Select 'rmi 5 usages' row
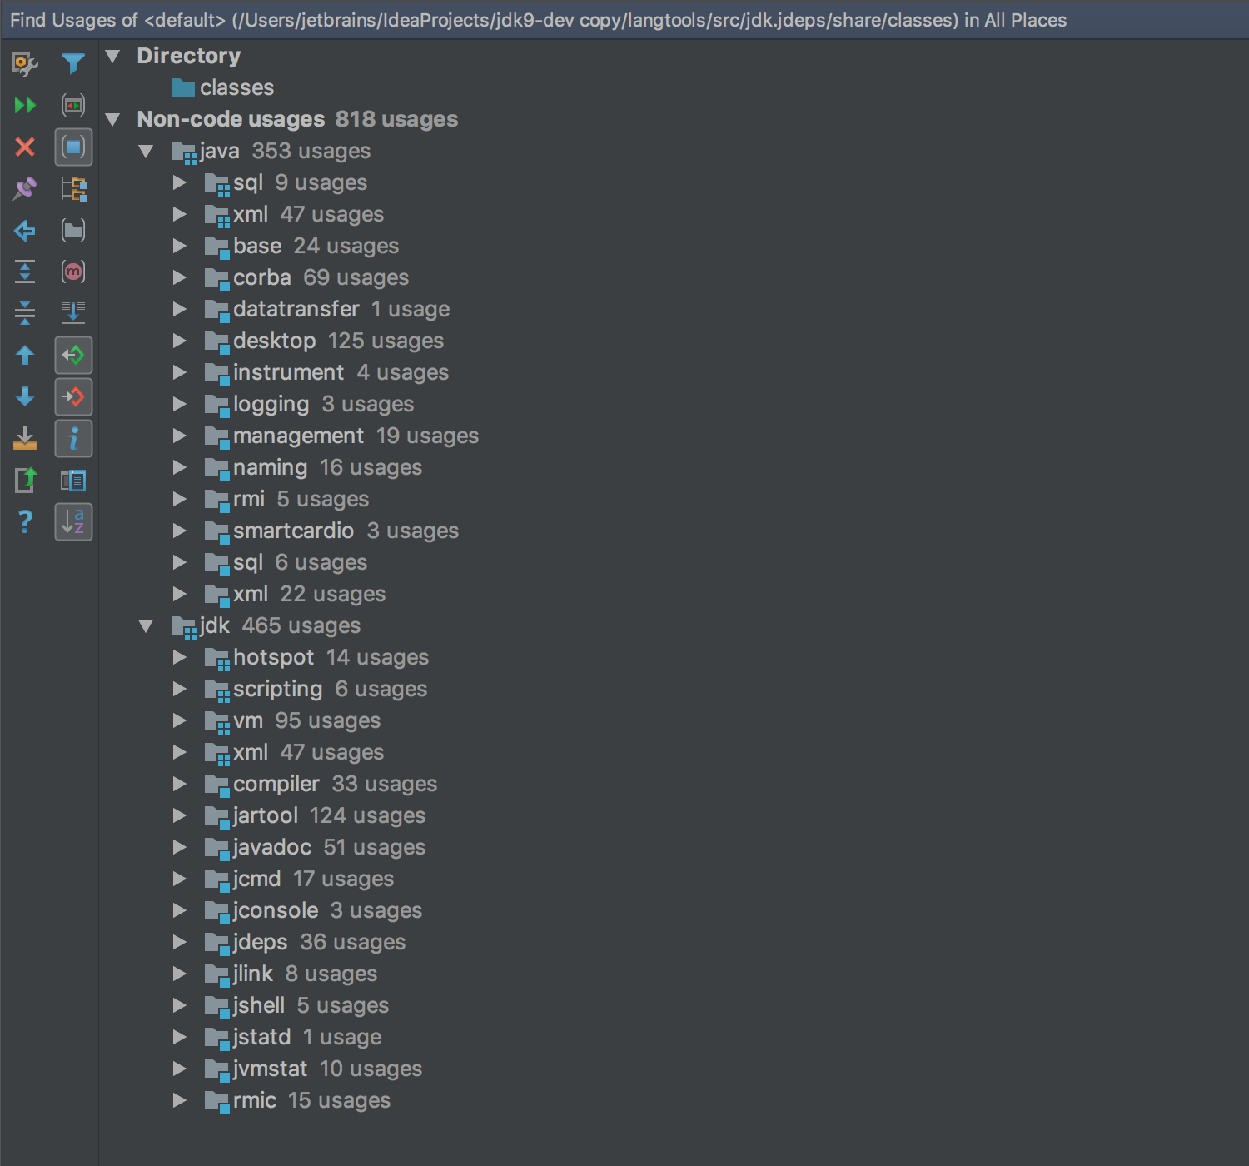 coord(286,499)
